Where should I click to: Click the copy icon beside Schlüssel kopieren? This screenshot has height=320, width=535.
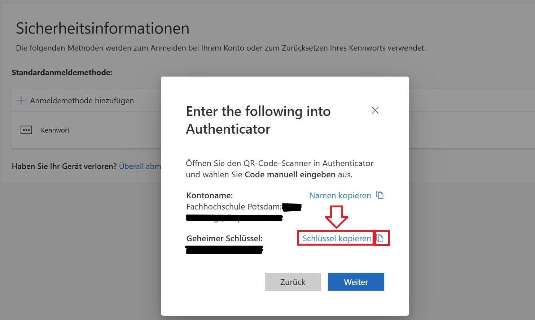(x=381, y=238)
